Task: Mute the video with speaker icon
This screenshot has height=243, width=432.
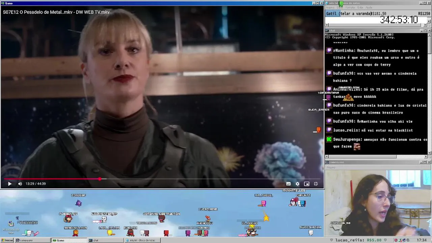Action: [20, 184]
